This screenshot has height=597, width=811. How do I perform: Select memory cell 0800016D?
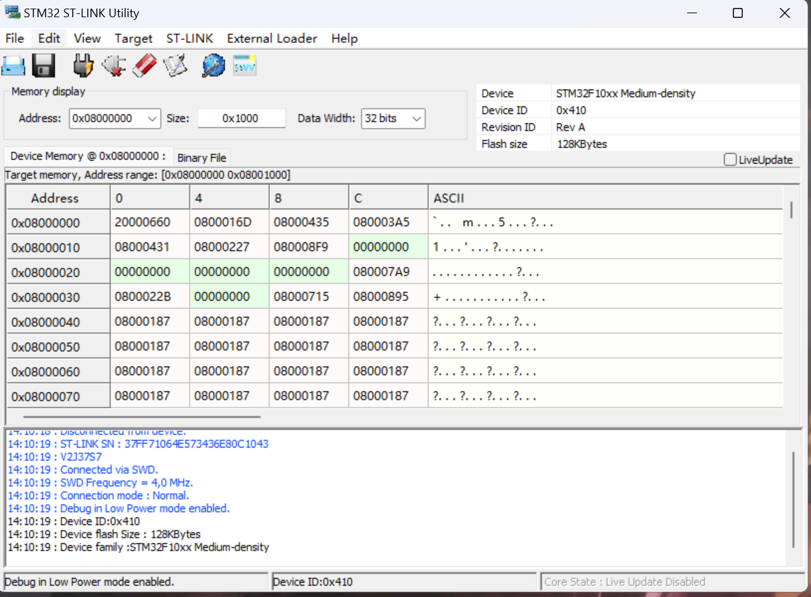pyautogui.click(x=229, y=222)
